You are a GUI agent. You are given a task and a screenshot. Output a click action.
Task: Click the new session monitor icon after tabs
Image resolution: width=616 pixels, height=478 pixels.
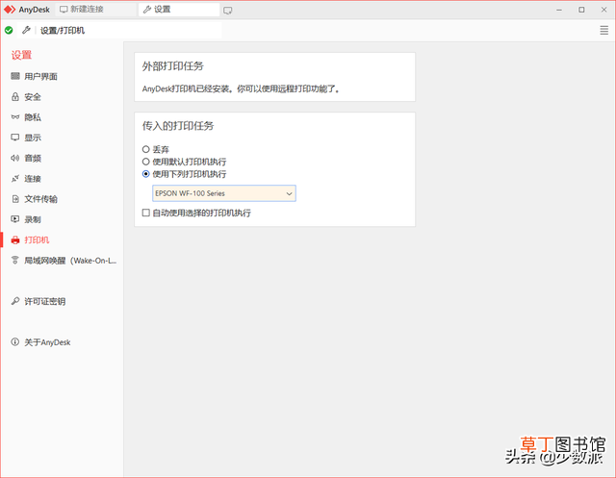point(227,11)
